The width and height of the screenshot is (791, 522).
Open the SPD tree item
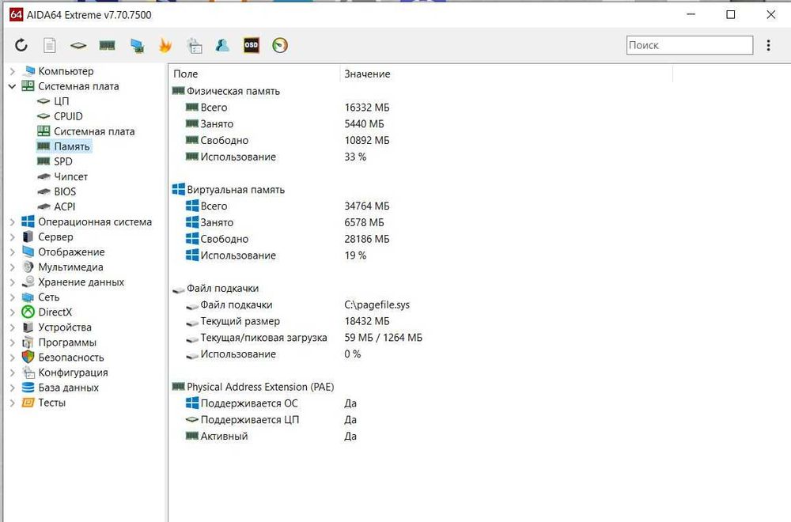[63, 161]
